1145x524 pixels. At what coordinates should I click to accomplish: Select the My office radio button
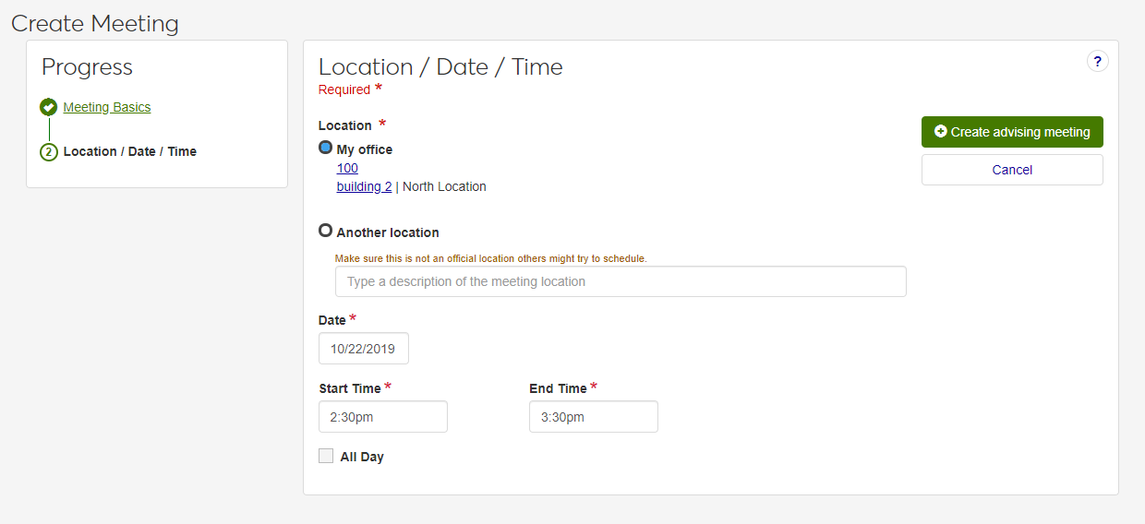point(325,148)
